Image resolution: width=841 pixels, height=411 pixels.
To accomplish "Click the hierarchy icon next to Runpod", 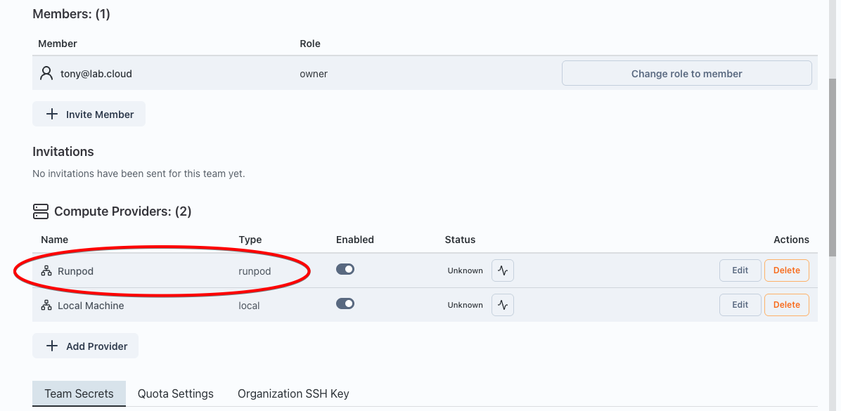I will pos(46,270).
